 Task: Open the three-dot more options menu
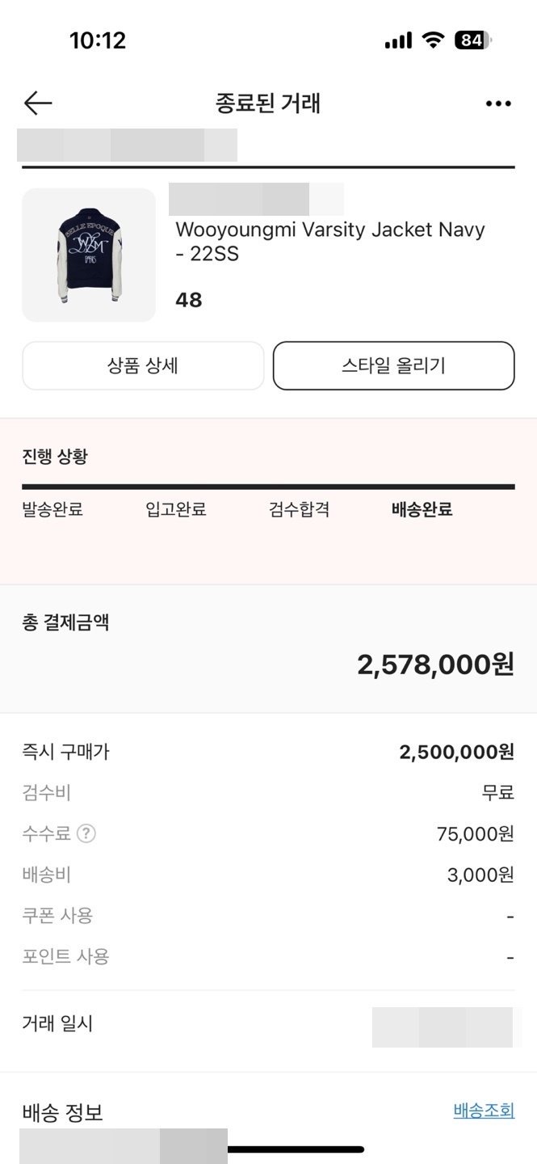coord(498,103)
